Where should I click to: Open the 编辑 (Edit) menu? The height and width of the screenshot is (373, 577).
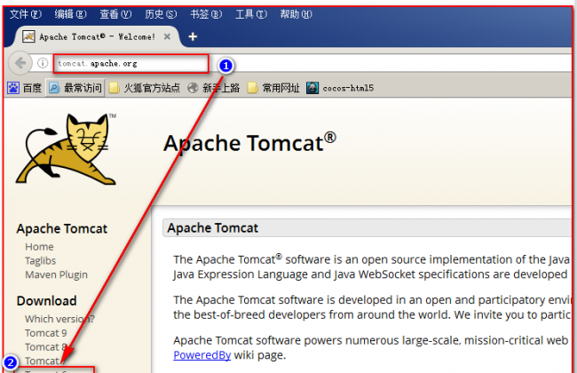70,14
